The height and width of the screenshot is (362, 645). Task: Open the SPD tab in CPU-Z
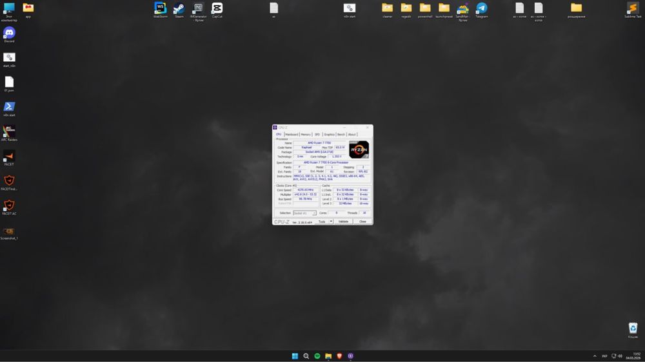(317, 135)
